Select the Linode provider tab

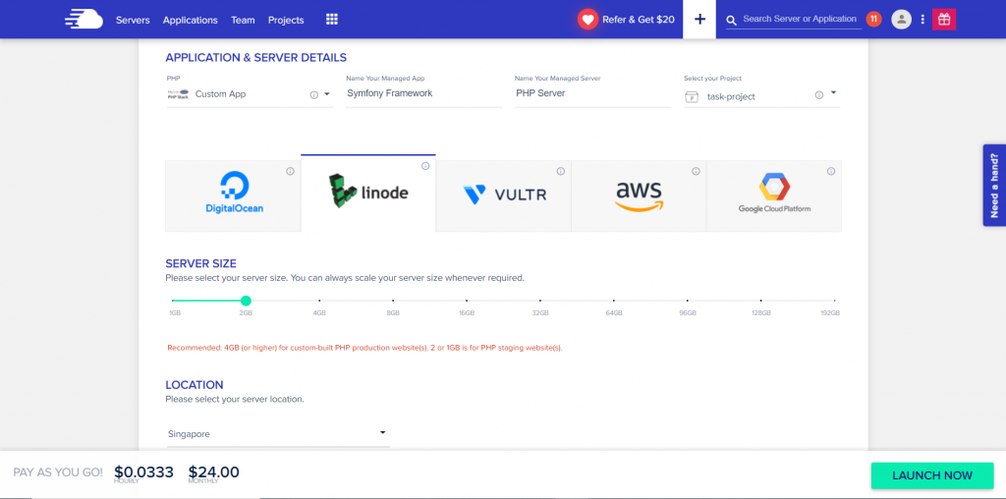(x=368, y=194)
